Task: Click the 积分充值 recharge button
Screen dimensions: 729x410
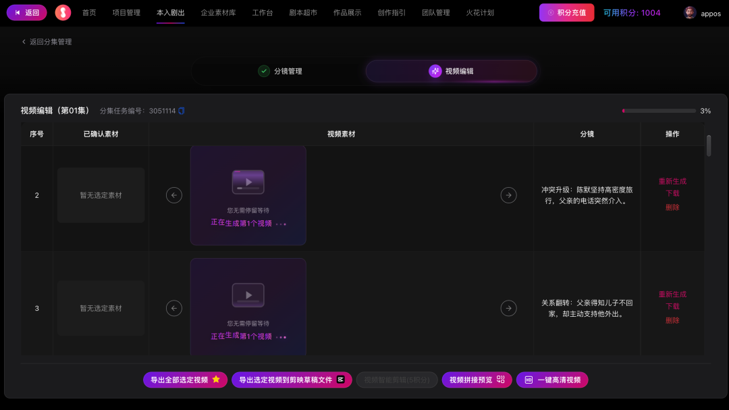Action: [566, 13]
